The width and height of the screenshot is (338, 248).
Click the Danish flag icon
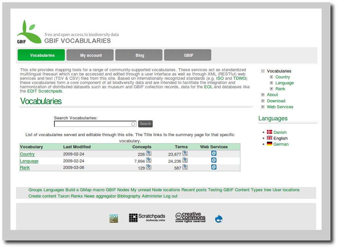[x=270, y=132]
